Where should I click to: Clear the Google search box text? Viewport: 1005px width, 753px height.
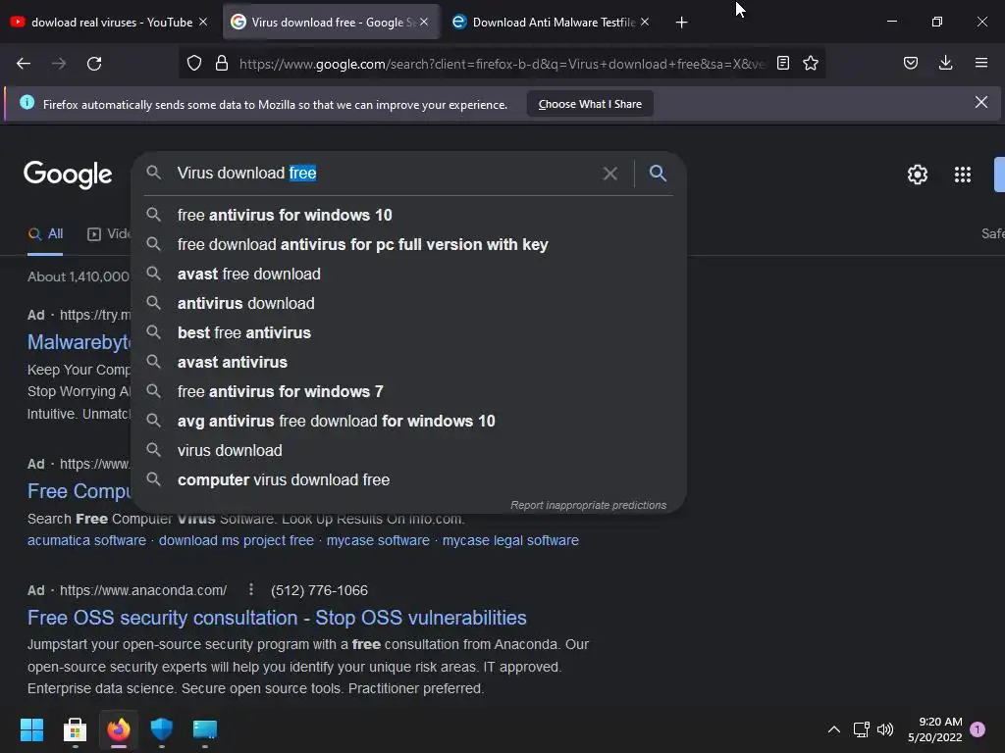point(610,174)
